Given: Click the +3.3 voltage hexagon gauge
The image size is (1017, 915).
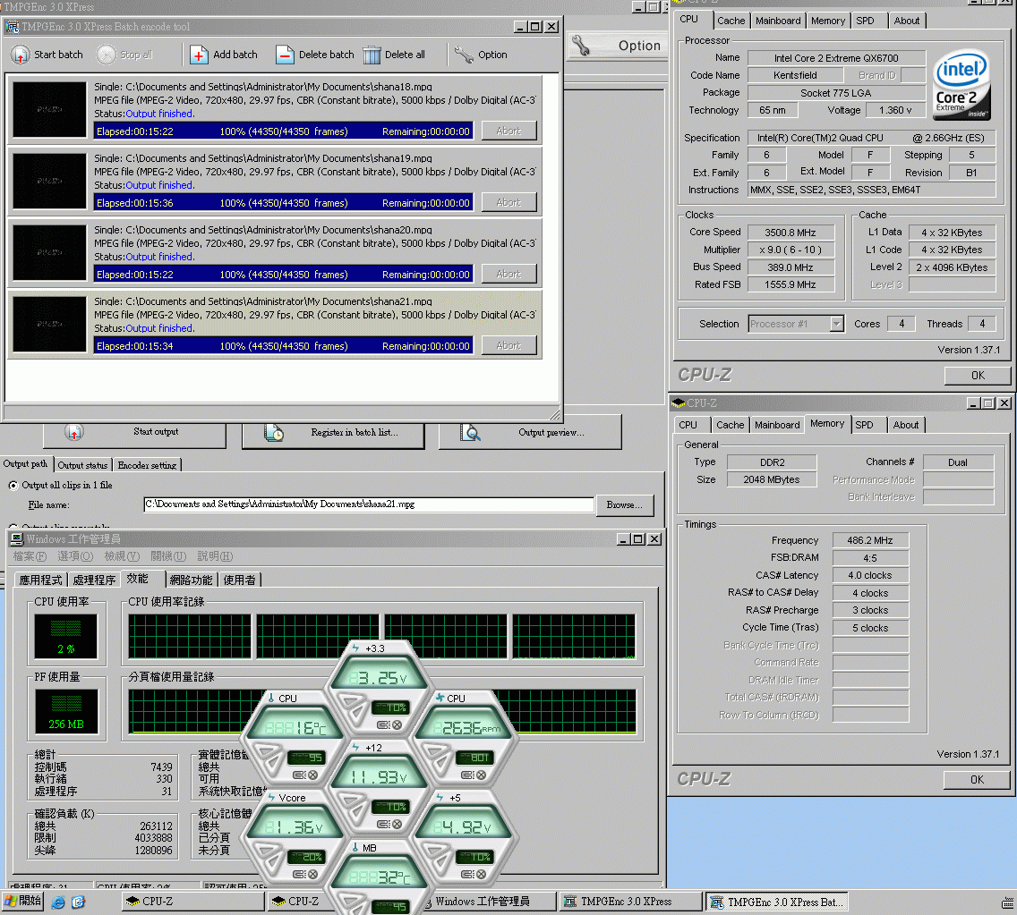Looking at the screenshot, I should coord(379,688).
